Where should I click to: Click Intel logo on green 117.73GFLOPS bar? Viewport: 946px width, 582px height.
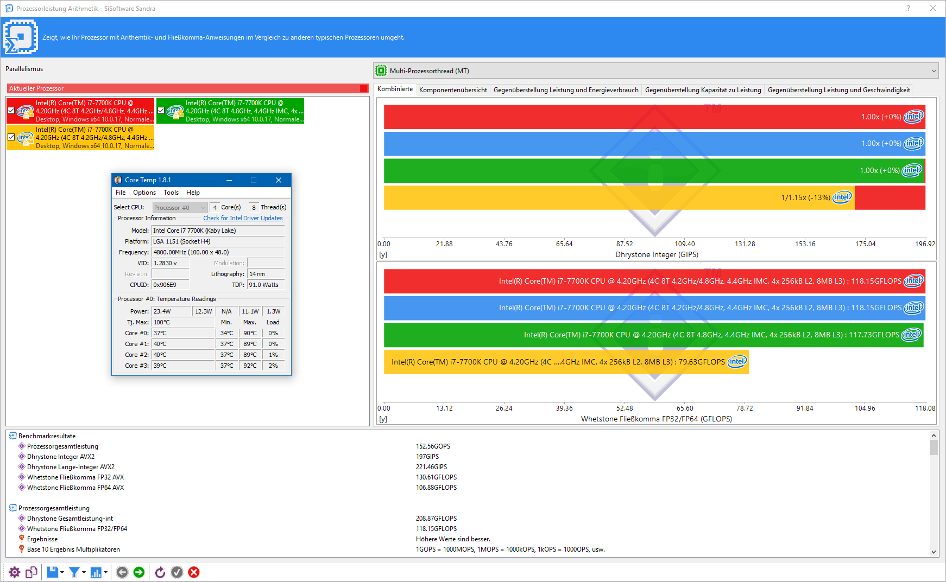(912, 335)
